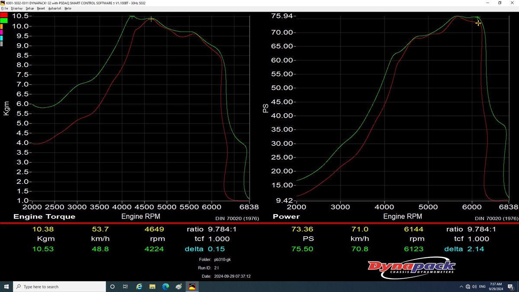Open File Explorer from the taskbar
This screenshot has height=292, width=519.
[152, 286]
